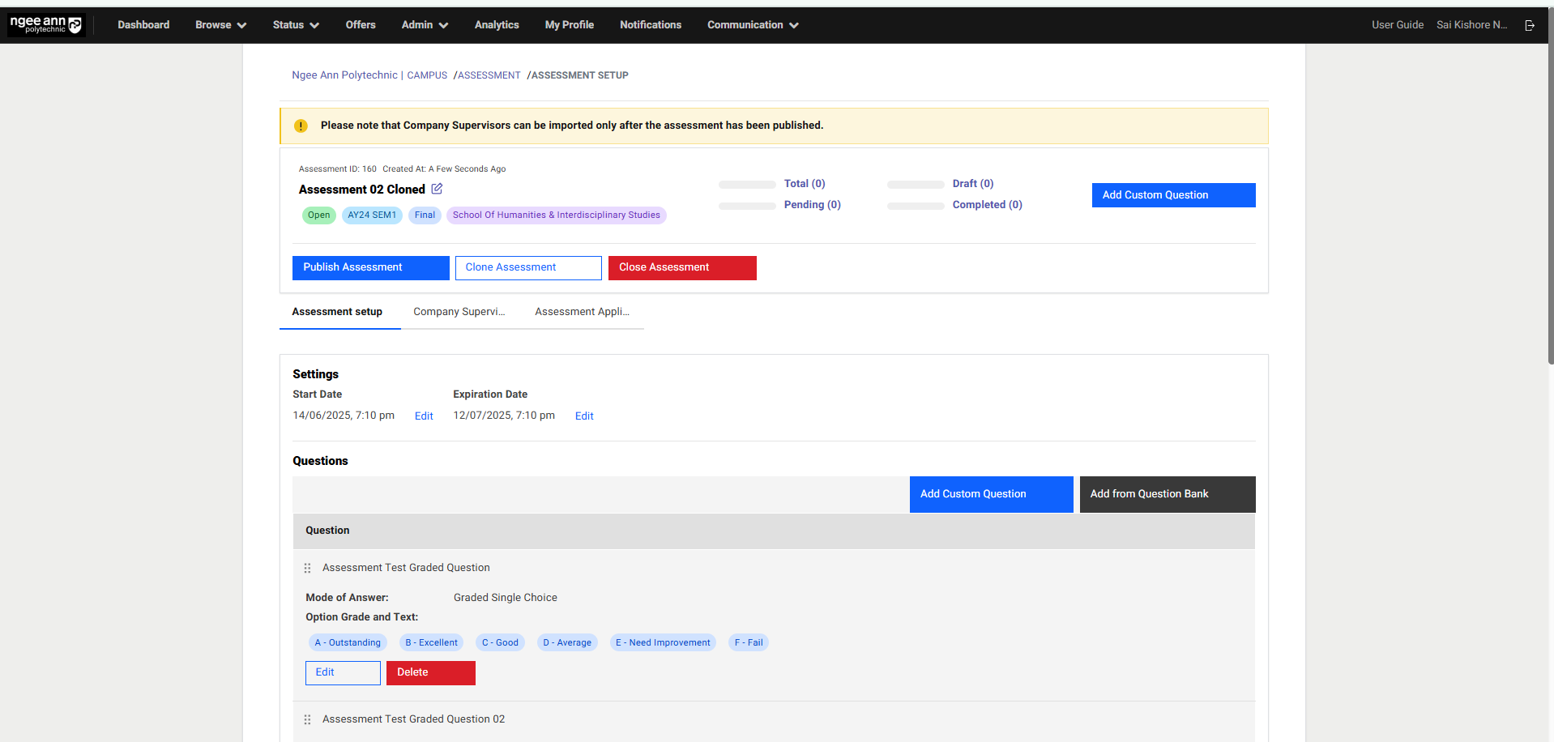Expand the Admin dropdown in navbar
The image size is (1554, 742).
pos(425,25)
